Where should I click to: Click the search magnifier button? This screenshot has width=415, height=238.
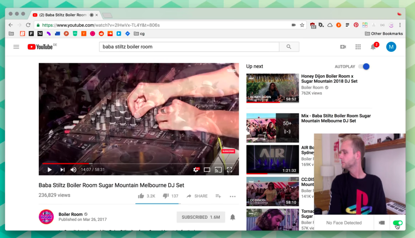coord(289,47)
